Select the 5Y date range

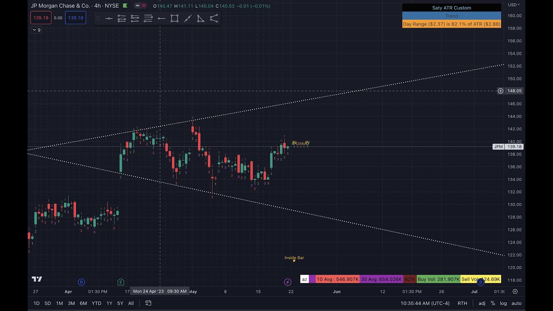[120, 303]
